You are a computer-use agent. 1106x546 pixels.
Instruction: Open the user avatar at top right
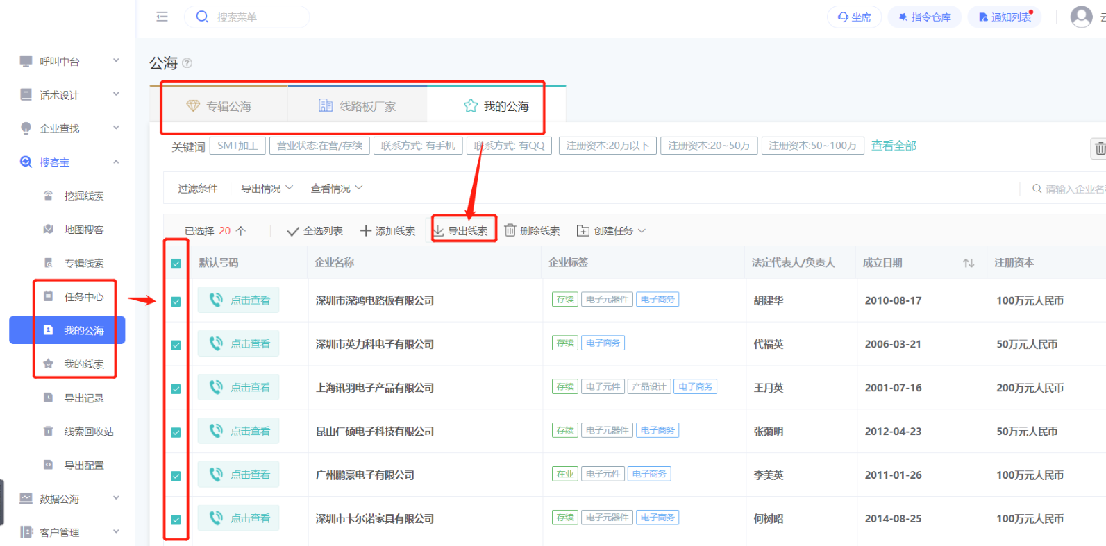coord(1080,17)
